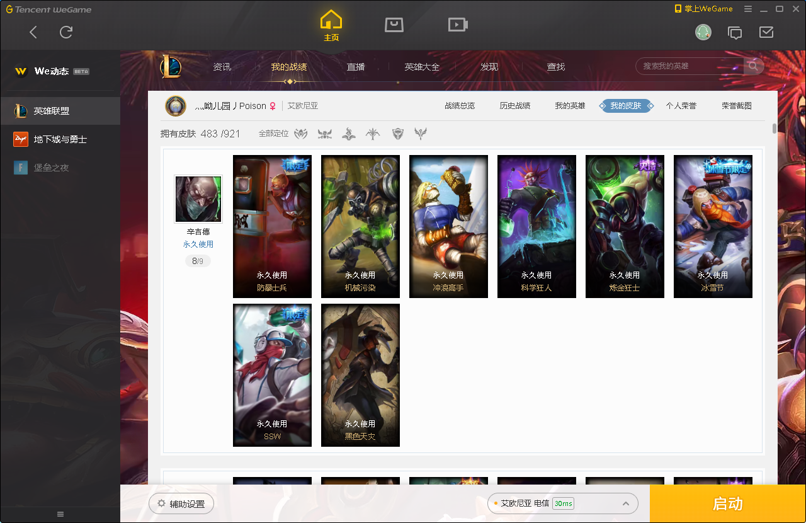Expand the 艾欧尼亚 电信 server dropdown
806x523 pixels.
[563, 503]
